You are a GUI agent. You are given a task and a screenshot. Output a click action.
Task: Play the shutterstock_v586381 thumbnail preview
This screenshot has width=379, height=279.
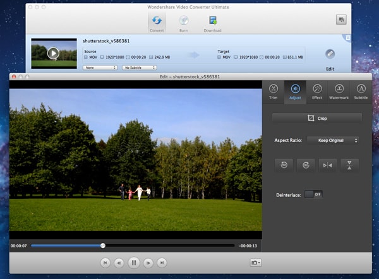pos(53,53)
